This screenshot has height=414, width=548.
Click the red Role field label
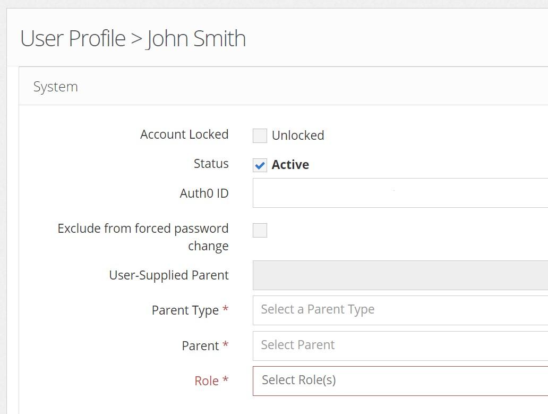(x=207, y=381)
